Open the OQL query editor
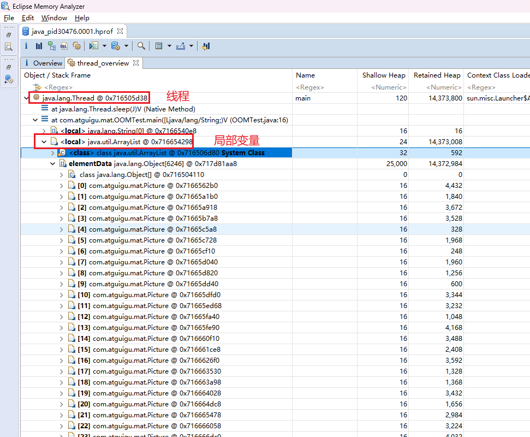The image size is (530, 437). [64, 46]
